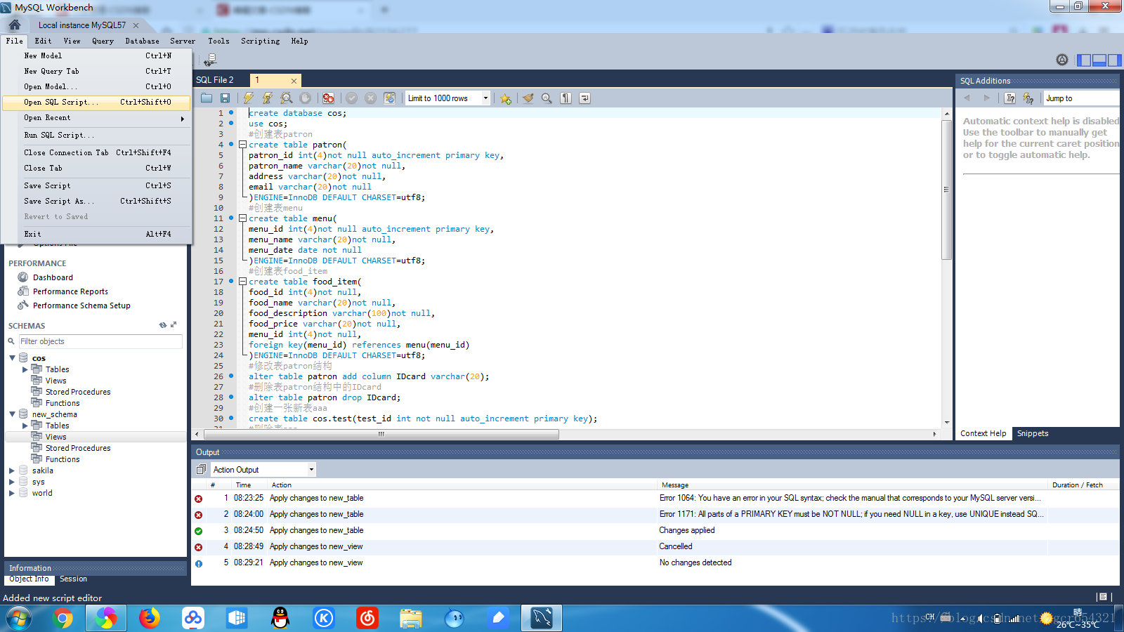Open Workbench preferences gear icon
1124x632 pixels.
pyautogui.click(x=1062, y=60)
